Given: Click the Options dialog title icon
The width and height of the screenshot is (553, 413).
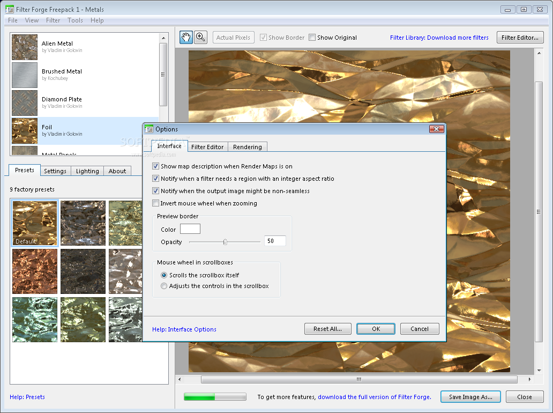Looking at the screenshot, I should (148, 129).
